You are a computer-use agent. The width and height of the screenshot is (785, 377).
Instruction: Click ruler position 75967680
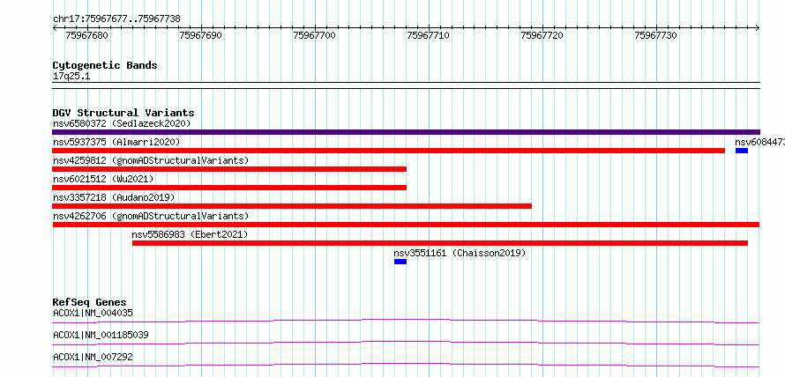click(86, 35)
